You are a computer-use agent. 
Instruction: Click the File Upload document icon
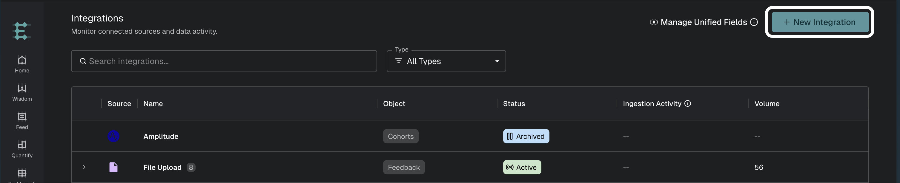click(113, 167)
